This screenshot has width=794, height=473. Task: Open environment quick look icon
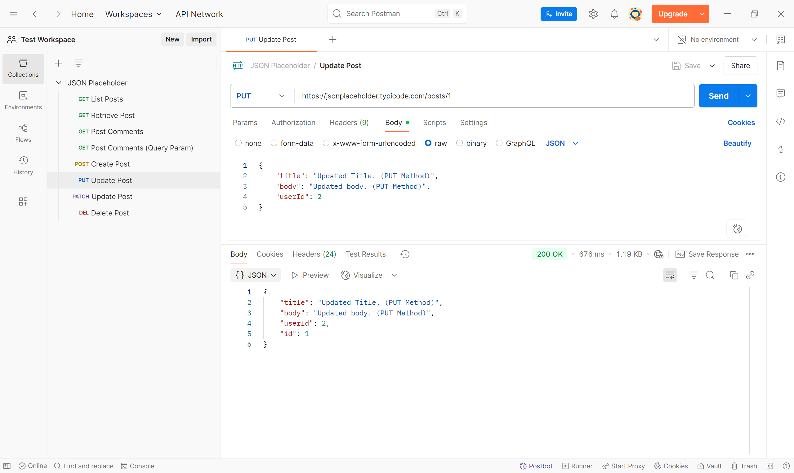tap(780, 40)
